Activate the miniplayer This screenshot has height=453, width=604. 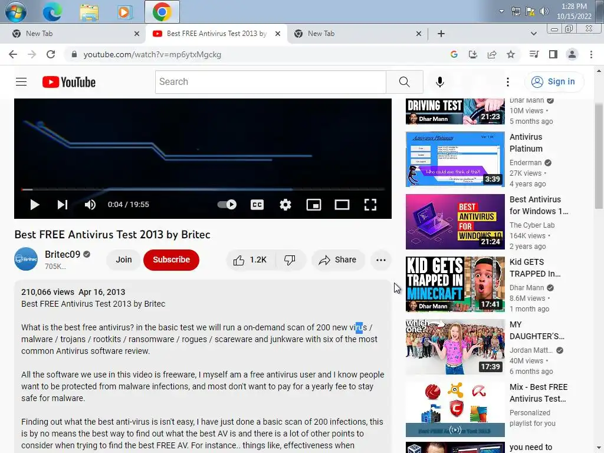[x=314, y=205]
